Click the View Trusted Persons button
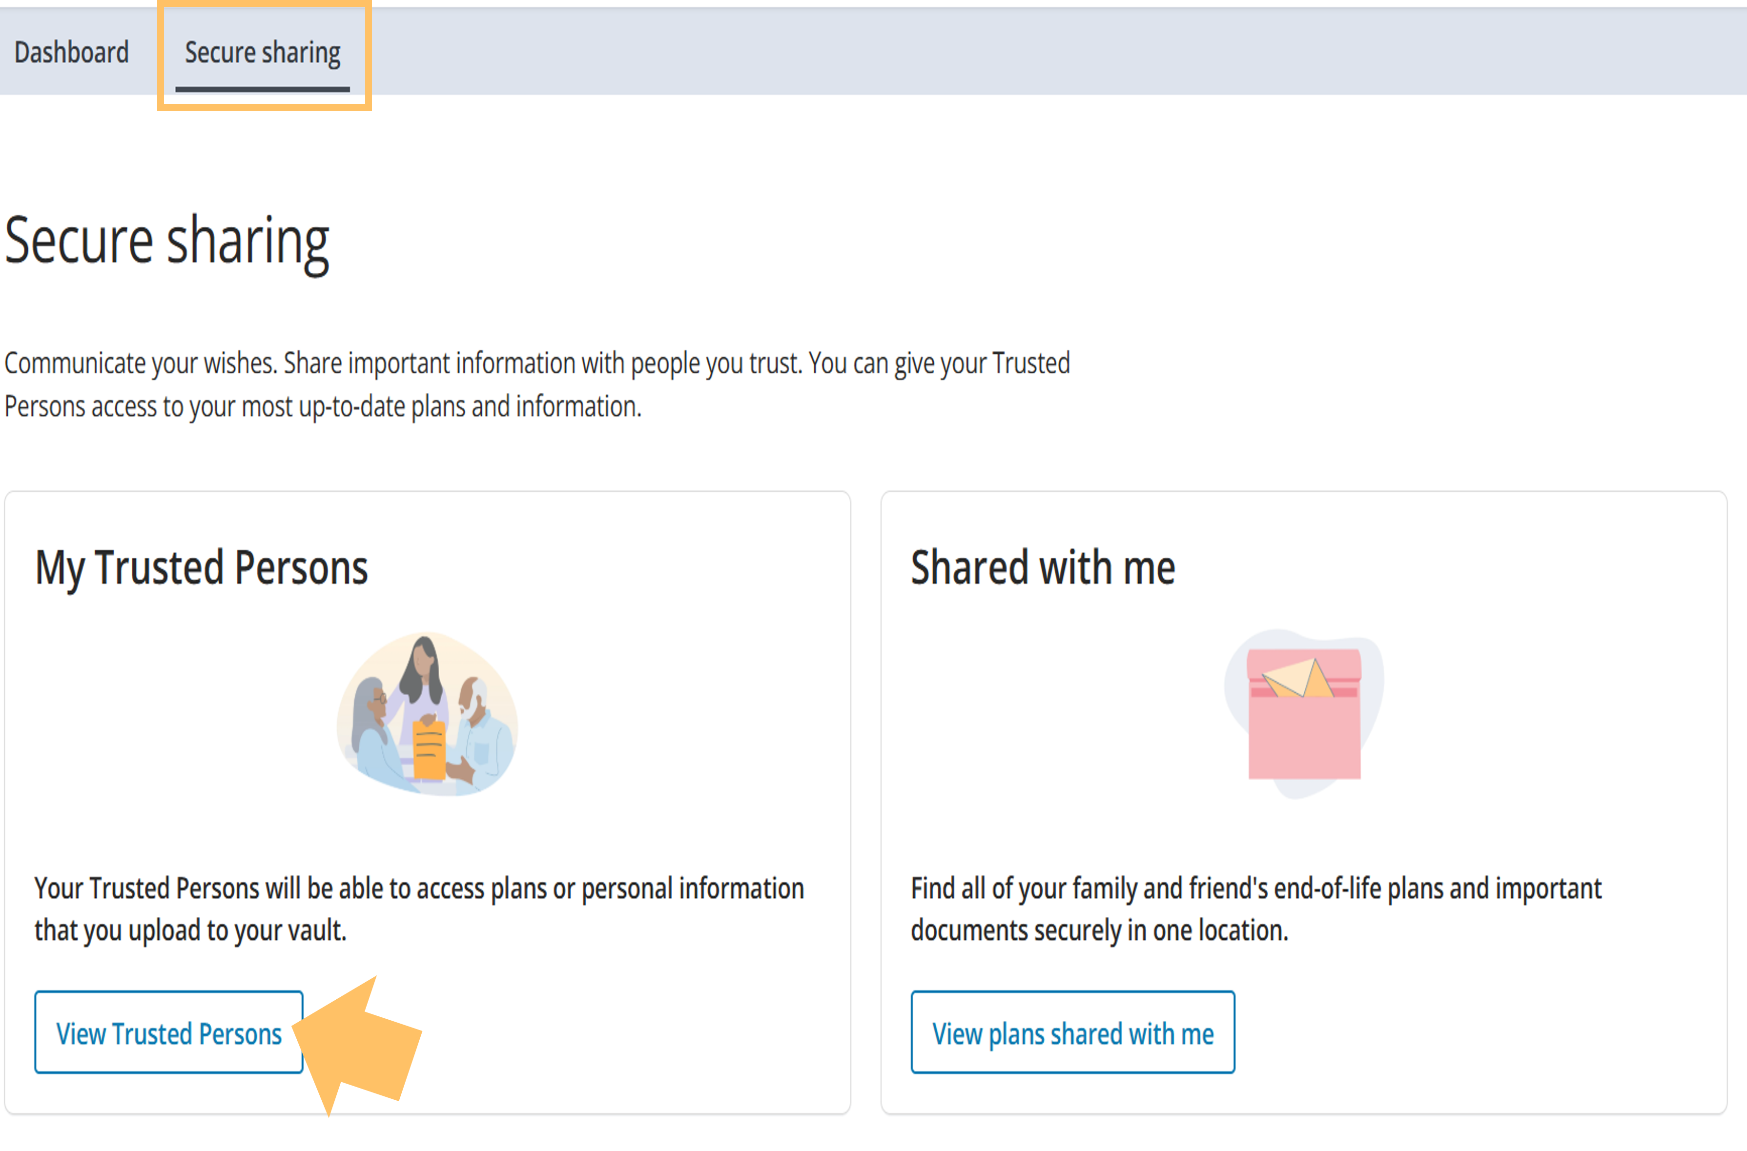 tap(168, 1033)
